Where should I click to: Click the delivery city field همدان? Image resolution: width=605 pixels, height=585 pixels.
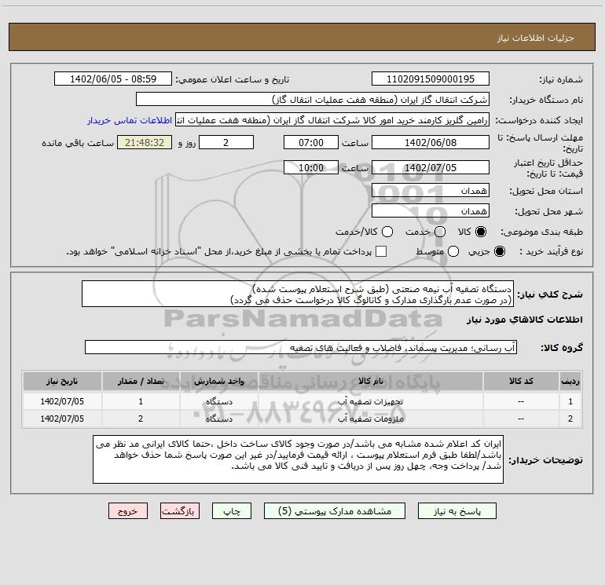point(431,211)
